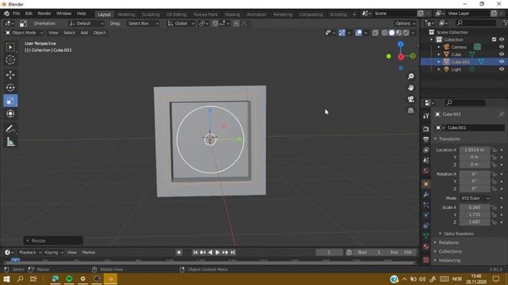508x285 pixels.
Task: Open the Edit menu
Action: click(x=29, y=13)
